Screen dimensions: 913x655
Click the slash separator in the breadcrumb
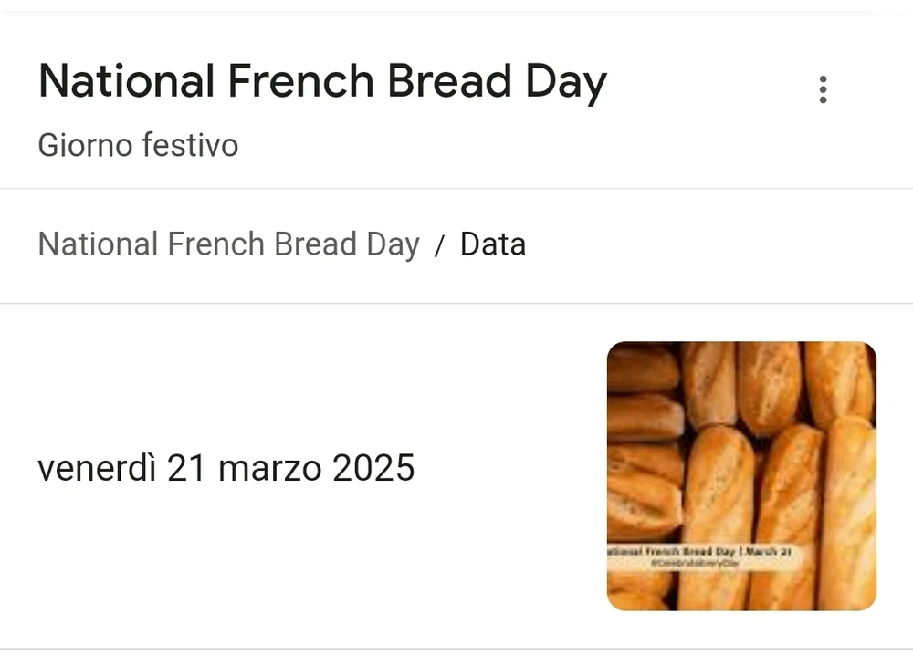point(440,245)
